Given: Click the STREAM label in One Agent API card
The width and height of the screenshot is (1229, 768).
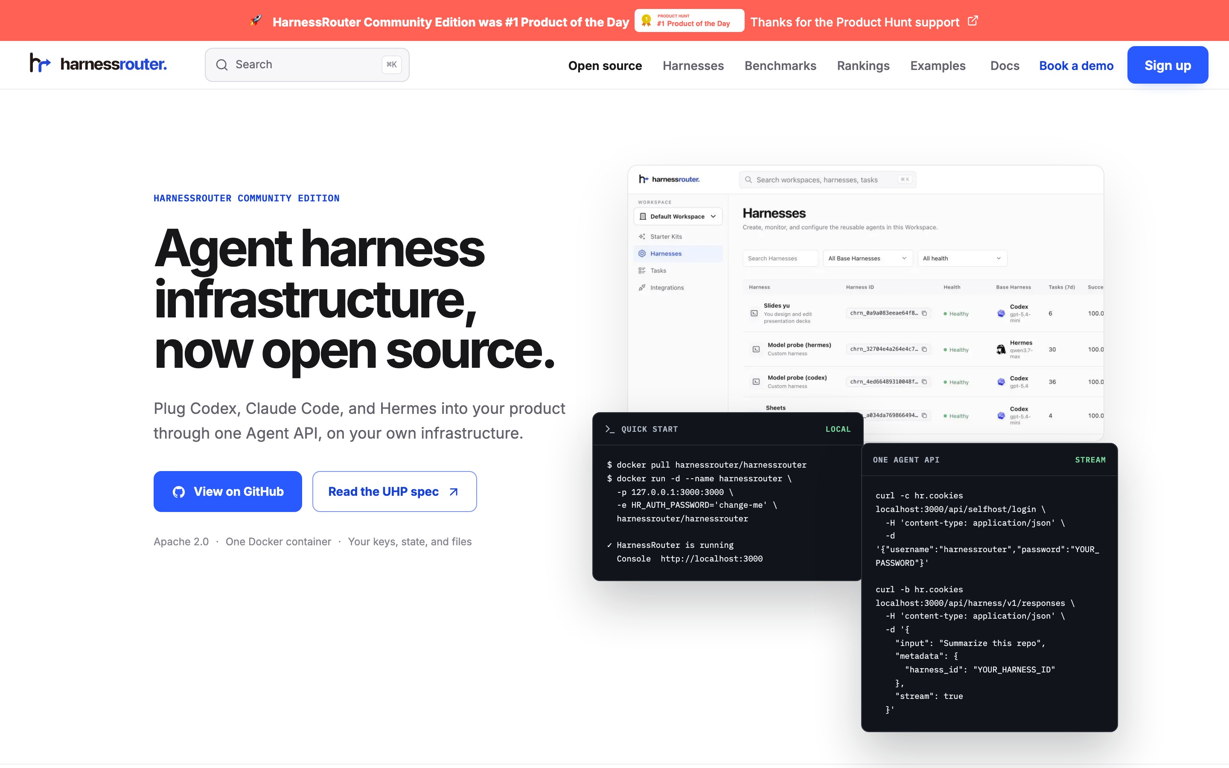Looking at the screenshot, I should coord(1090,460).
